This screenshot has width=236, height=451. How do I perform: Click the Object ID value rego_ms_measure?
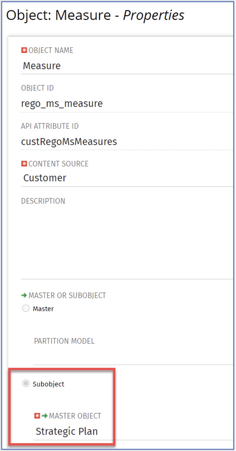pos(62,103)
